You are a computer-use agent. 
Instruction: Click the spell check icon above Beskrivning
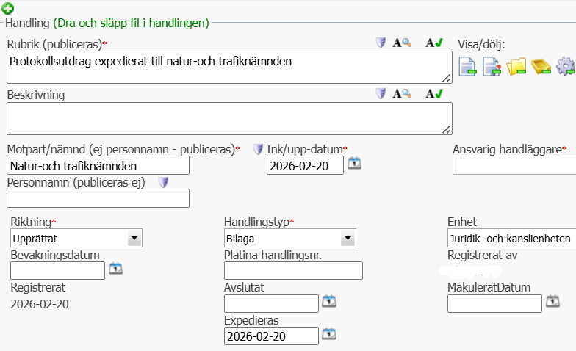click(435, 94)
